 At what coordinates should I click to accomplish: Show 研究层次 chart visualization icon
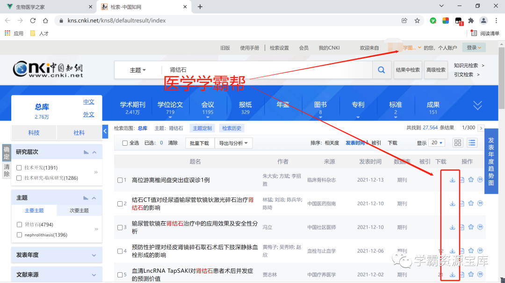point(86,152)
